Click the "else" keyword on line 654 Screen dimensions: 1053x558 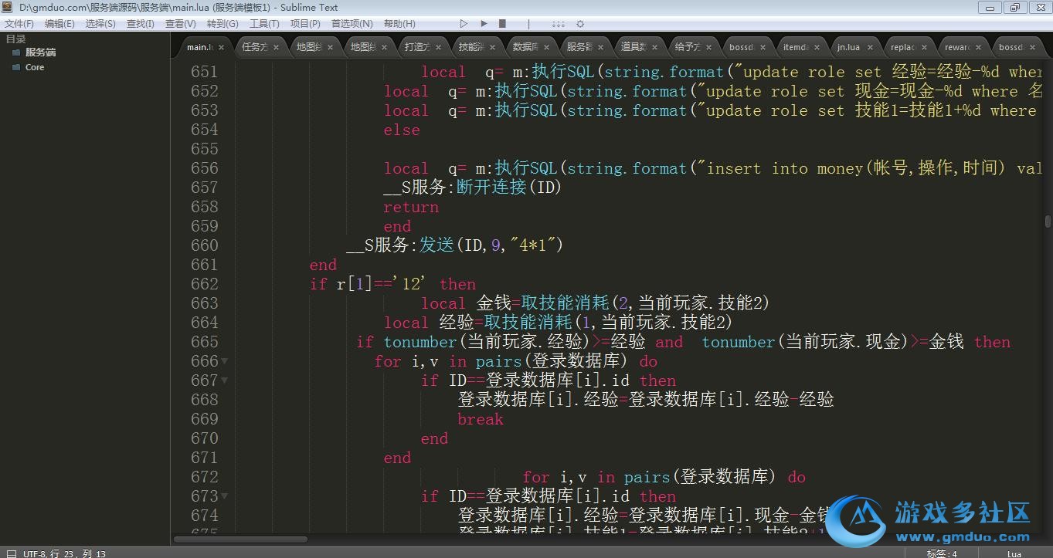pos(402,130)
